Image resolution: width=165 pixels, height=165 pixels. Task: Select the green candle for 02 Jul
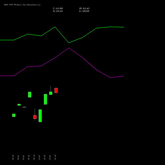[14, 115]
